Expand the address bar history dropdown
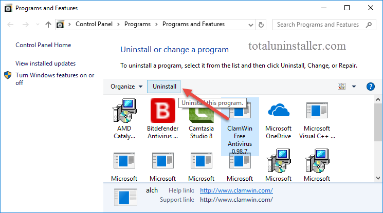Screen dimensions: 383x213 250,25
